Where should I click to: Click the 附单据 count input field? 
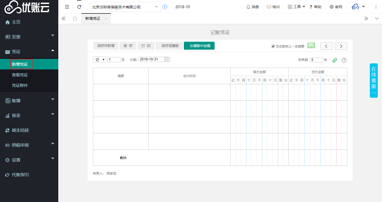pyautogui.click(x=316, y=60)
